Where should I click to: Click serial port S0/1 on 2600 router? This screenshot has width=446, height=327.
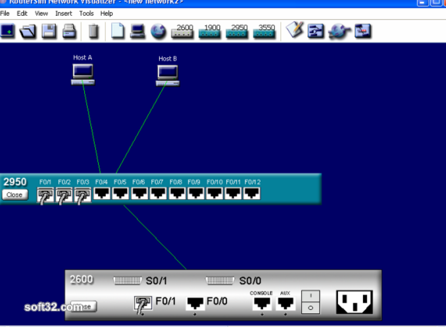point(128,281)
